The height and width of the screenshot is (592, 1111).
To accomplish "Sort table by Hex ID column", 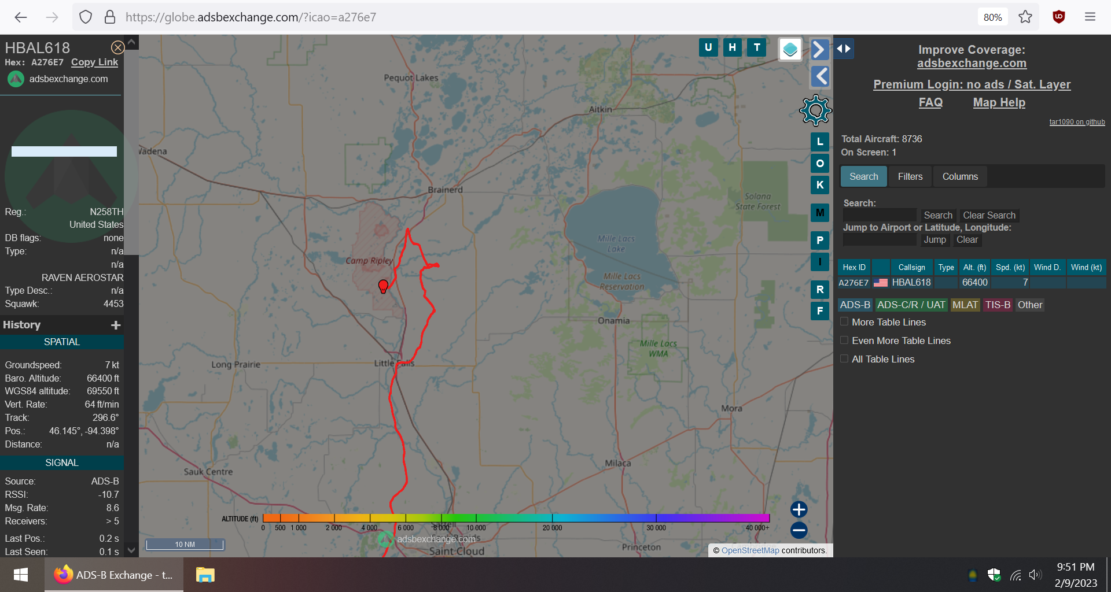I will click(x=854, y=267).
